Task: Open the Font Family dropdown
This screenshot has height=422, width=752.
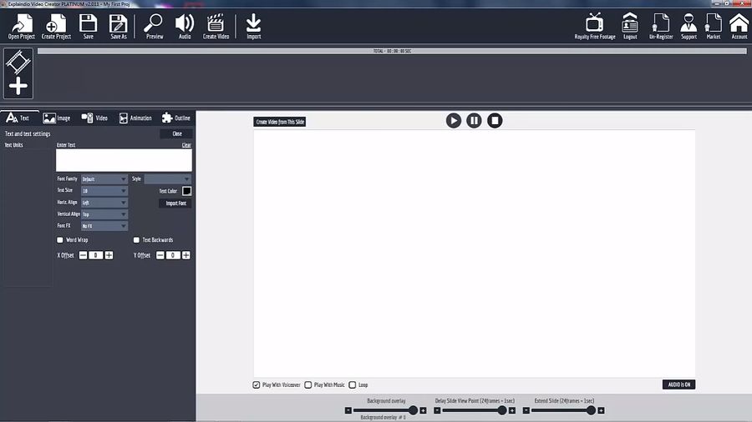Action: tap(104, 179)
